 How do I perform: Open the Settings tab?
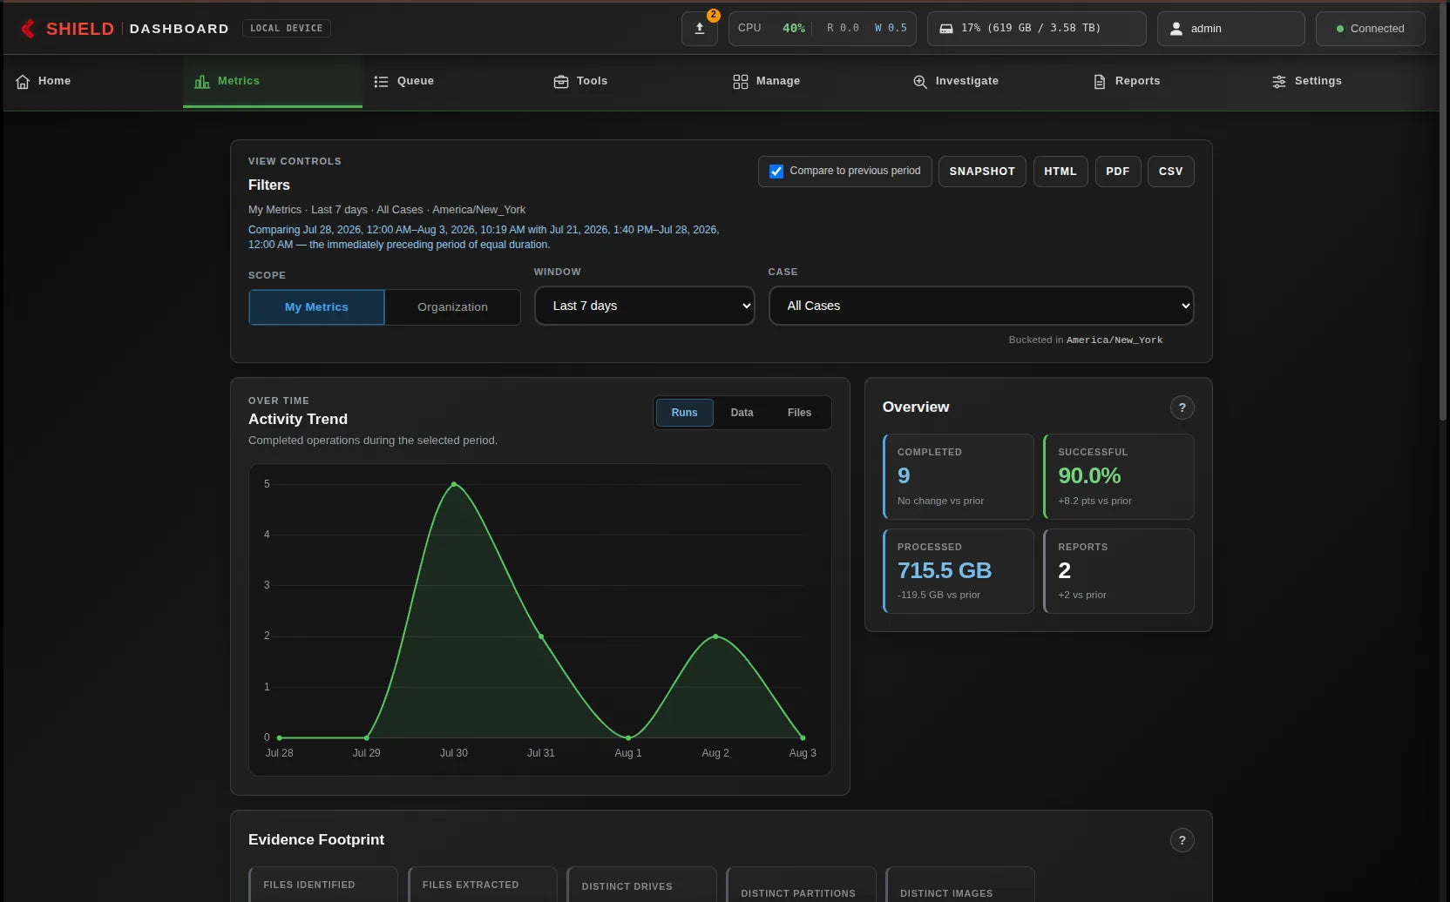[1349, 82]
